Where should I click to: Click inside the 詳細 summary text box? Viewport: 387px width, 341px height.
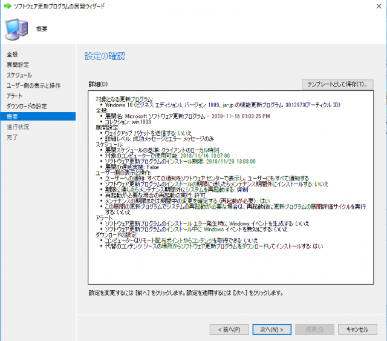click(230, 267)
